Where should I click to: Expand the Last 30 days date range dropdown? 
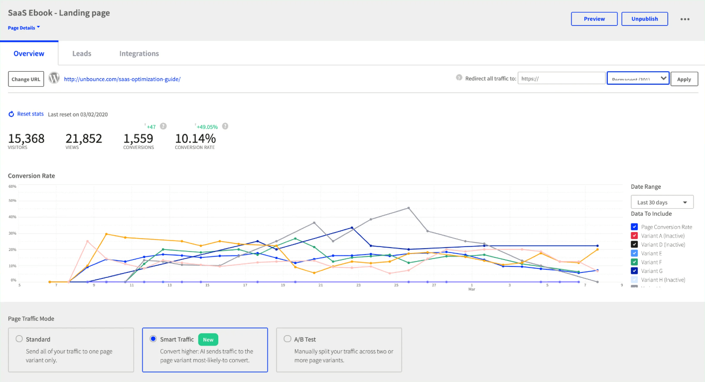(x=662, y=202)
